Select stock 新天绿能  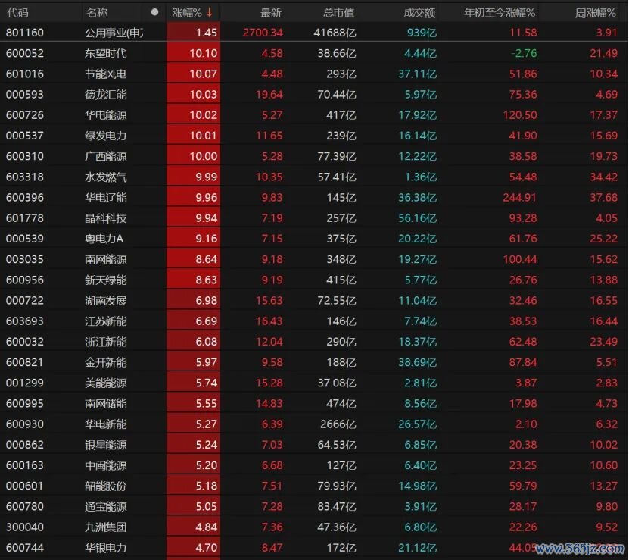coord(105,280)
